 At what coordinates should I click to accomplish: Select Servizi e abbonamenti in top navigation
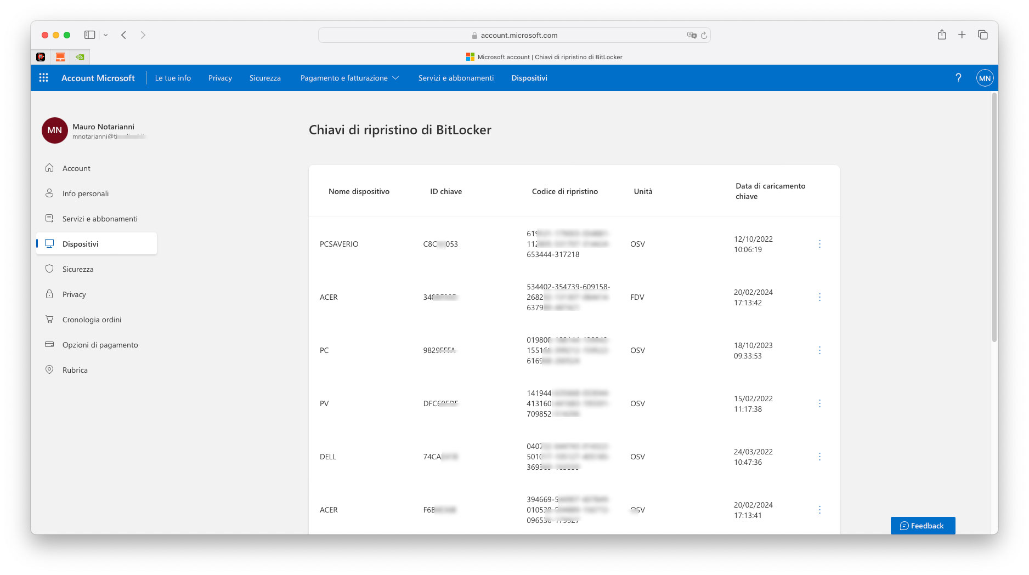[456, 77]
